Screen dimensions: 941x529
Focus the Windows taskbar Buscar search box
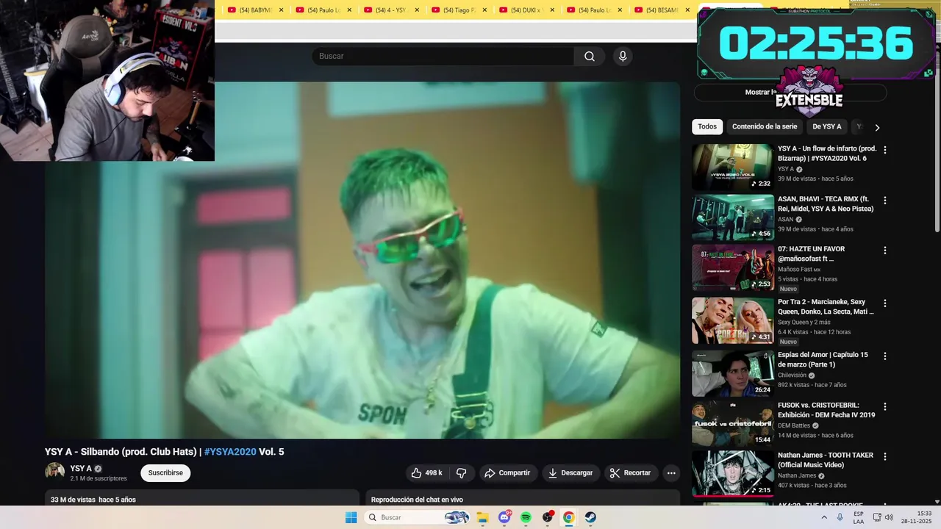click(417, 517)
